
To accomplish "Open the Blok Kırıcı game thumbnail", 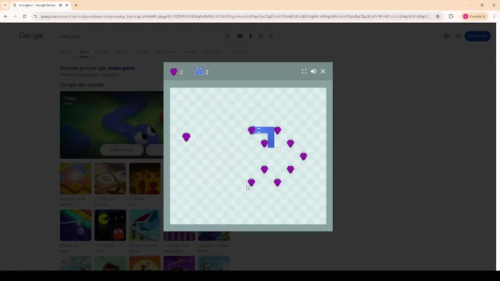I will 75,225.
